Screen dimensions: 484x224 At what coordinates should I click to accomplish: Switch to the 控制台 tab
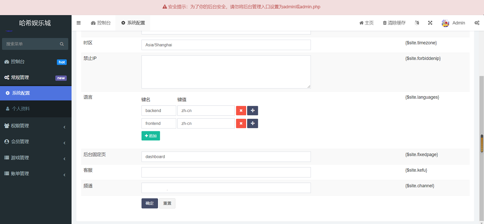101,23
